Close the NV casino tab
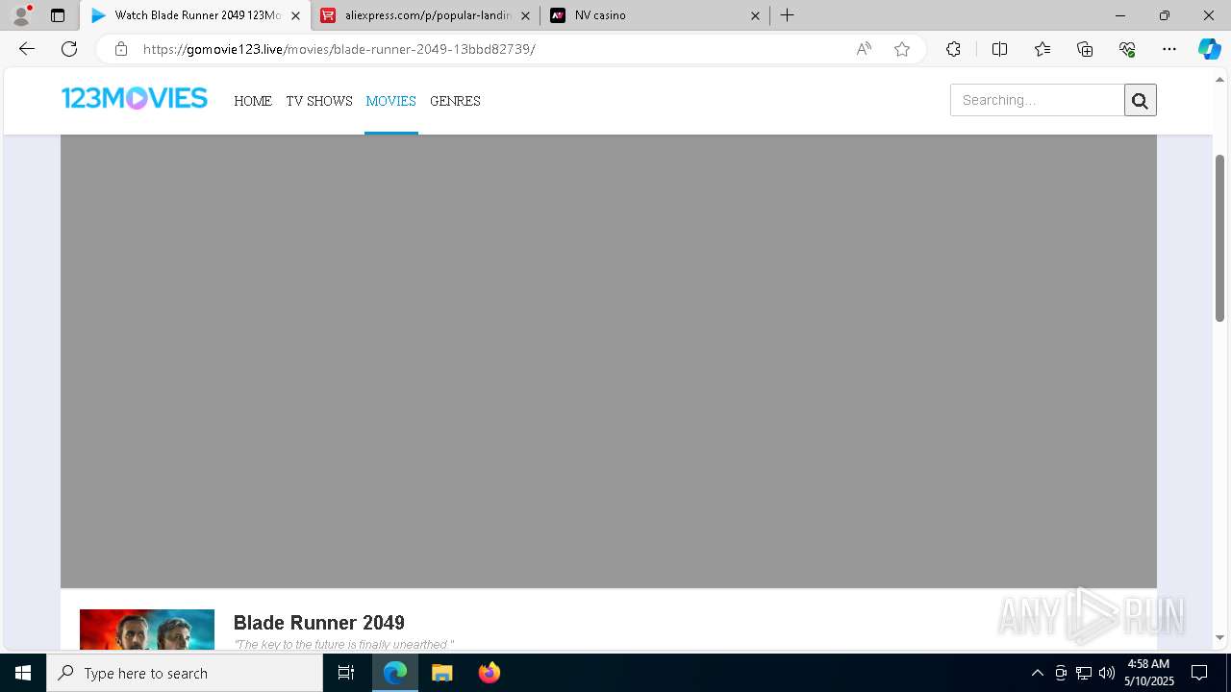 (755, 15)
